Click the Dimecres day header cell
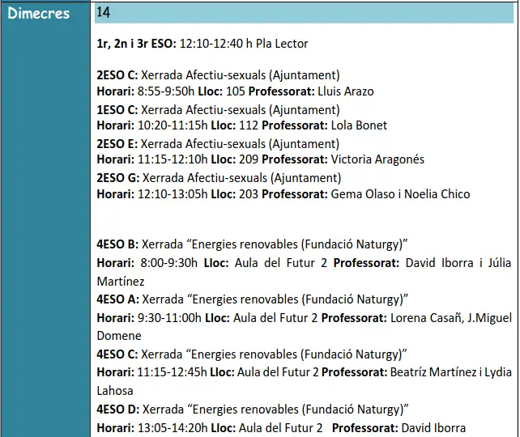This screenshot has height=437, width=520. click(x=38, y=13)
